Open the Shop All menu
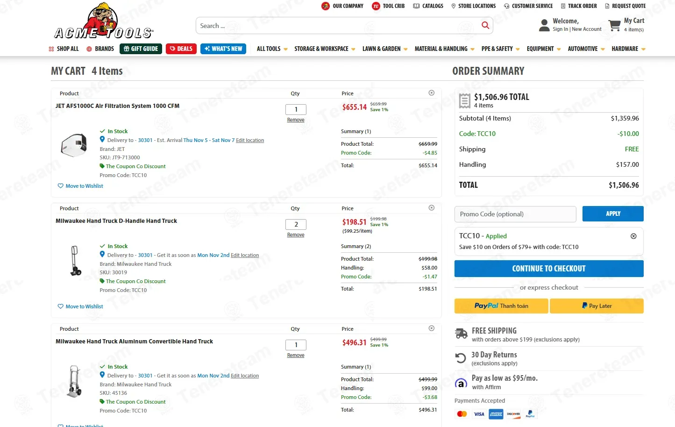The width and height of the screenshot is (675, 427). (x=64, y=49)
